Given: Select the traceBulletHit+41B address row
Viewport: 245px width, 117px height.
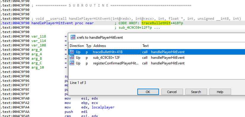Looking at the screenshot, I should (157, 52).
